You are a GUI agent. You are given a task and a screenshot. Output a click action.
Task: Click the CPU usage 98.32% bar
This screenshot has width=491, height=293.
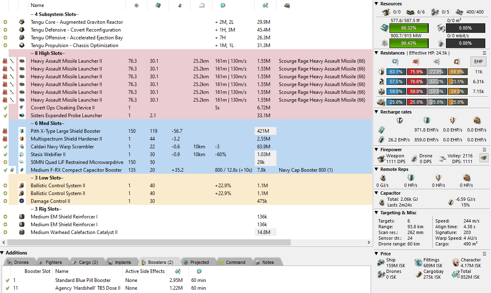click(x=408, y=28)
